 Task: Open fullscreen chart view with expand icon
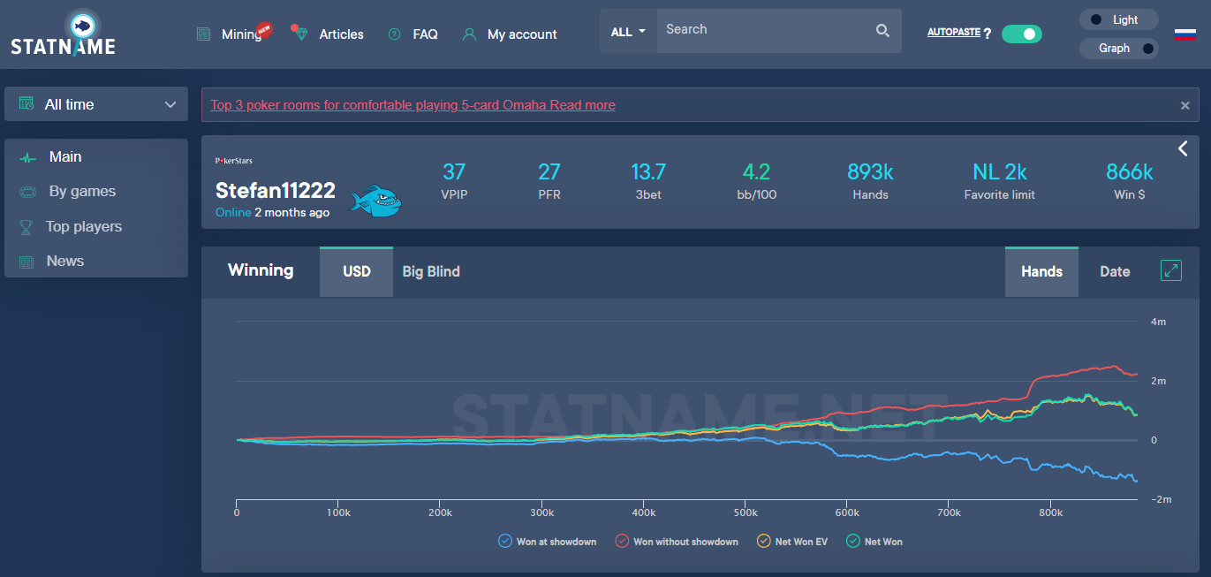[x=1171, y=270]
